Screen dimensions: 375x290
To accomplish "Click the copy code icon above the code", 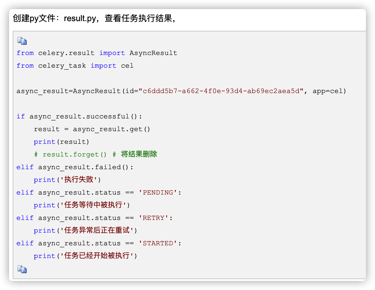I will click(x=22, y=41).
